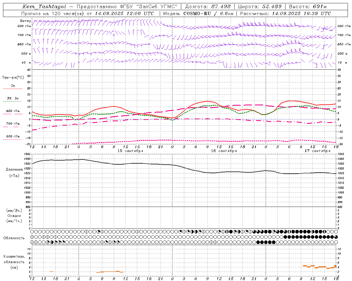
Task: Click the Ветер wind panel label
Action: click(x=26, y=21)
